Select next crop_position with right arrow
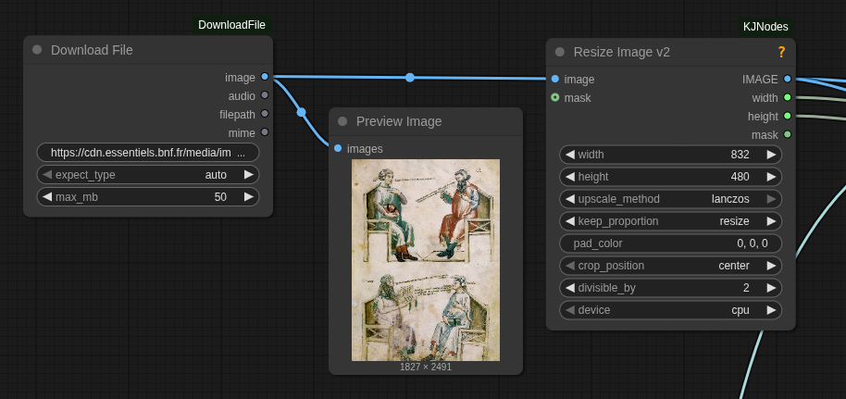Image resolution: width=846 pixels, height=399 pixels. tap(772, 266)
